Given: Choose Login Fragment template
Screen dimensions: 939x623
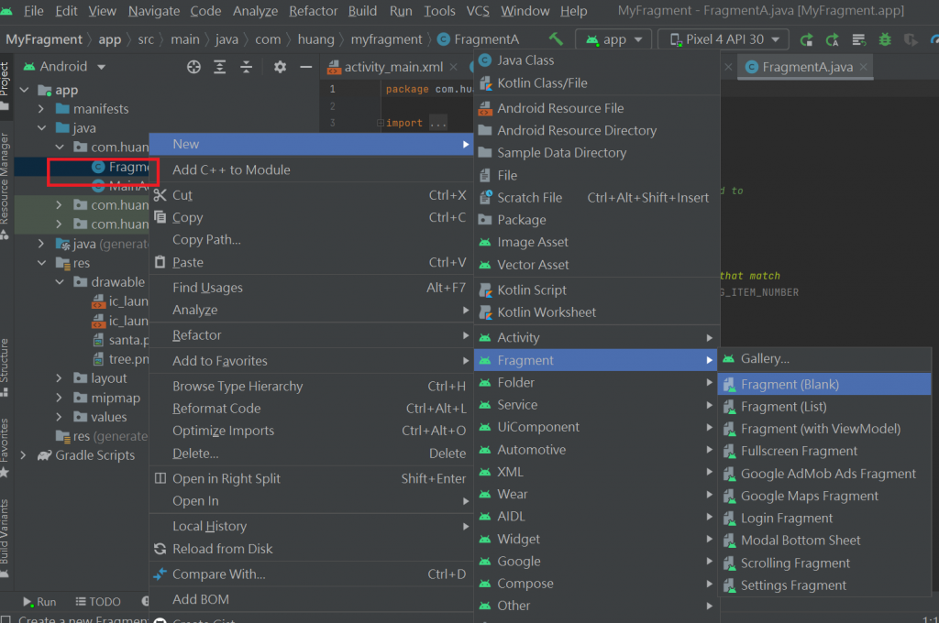Looking at the screenshot, I should (824, 519).
